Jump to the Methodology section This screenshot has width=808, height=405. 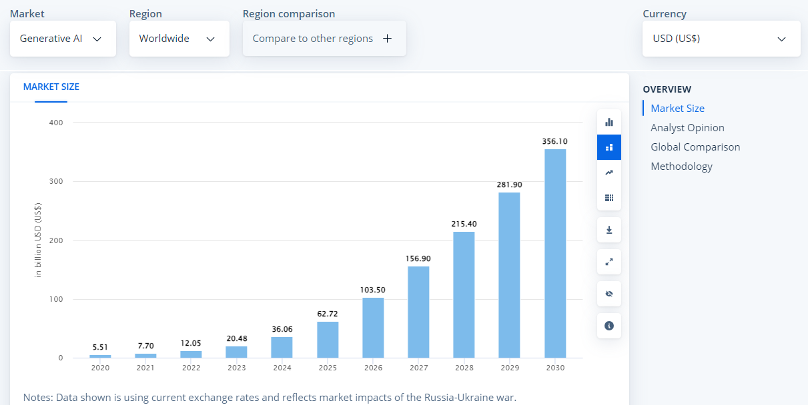pyautogui.click(x=681, y=167)
